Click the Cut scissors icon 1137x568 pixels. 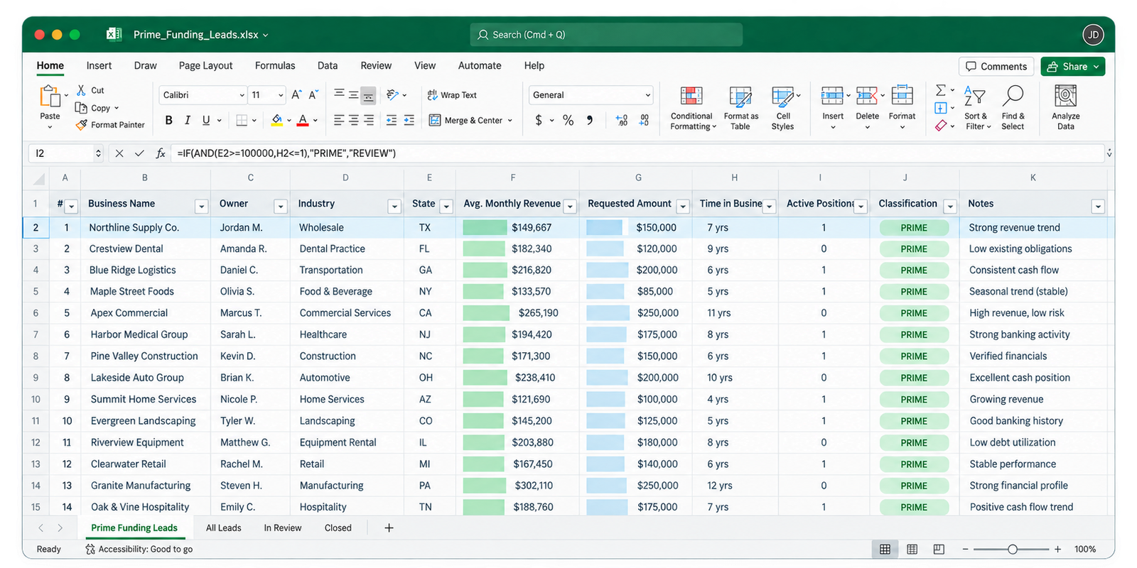click(x=81, y=90)
